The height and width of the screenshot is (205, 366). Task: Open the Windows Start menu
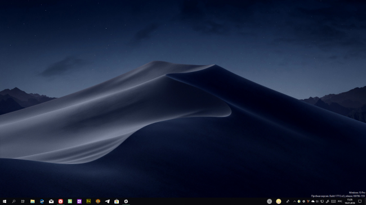pos(5,201)
